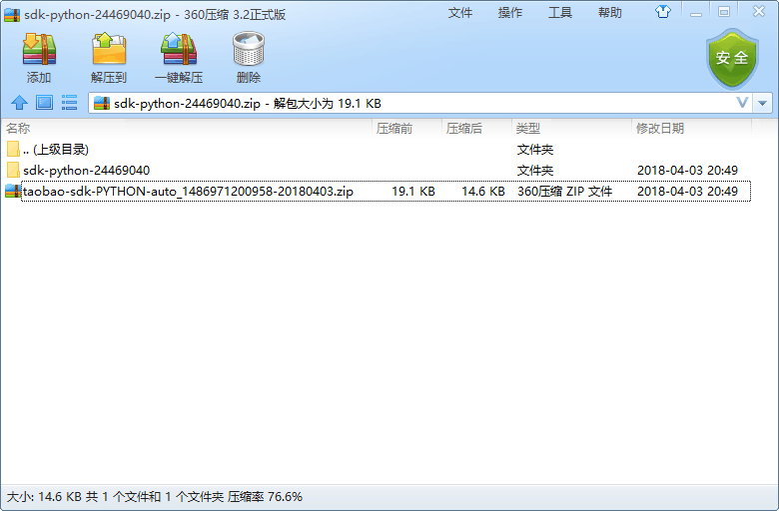Switch to detailed list view mode
Viewport: 779px width, 511px height.
click(x=69, y=103)
